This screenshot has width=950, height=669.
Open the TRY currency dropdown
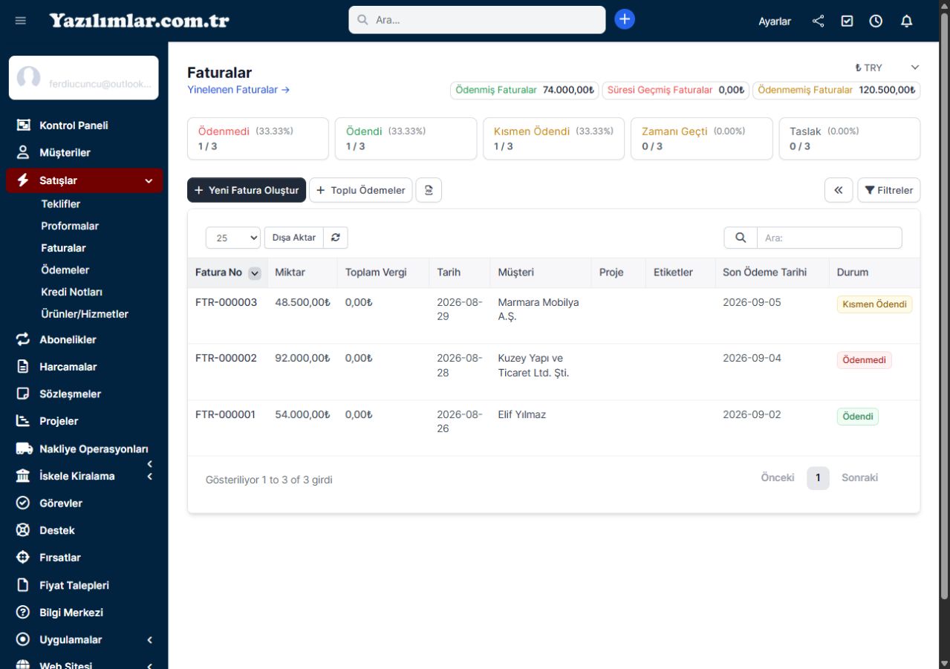(x=887, y=68)
